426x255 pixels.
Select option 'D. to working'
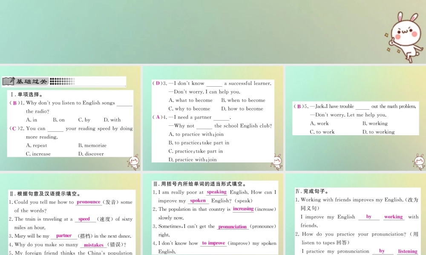click(378, 132)
